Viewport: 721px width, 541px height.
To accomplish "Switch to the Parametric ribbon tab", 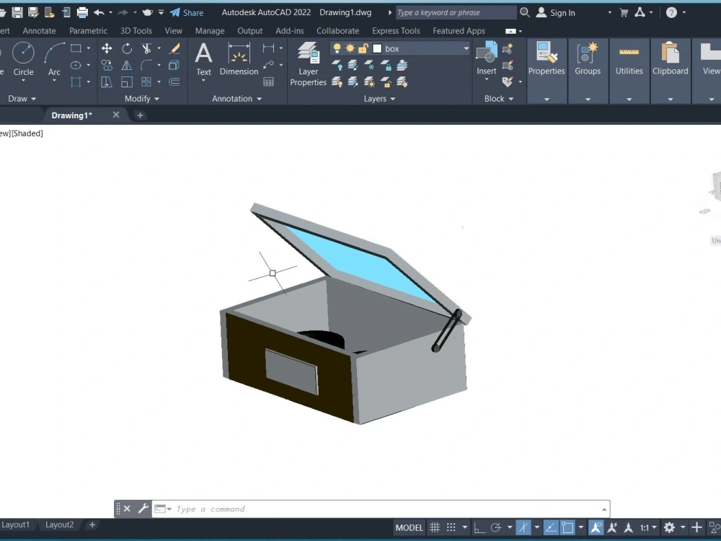I will (x=88, y=30).
